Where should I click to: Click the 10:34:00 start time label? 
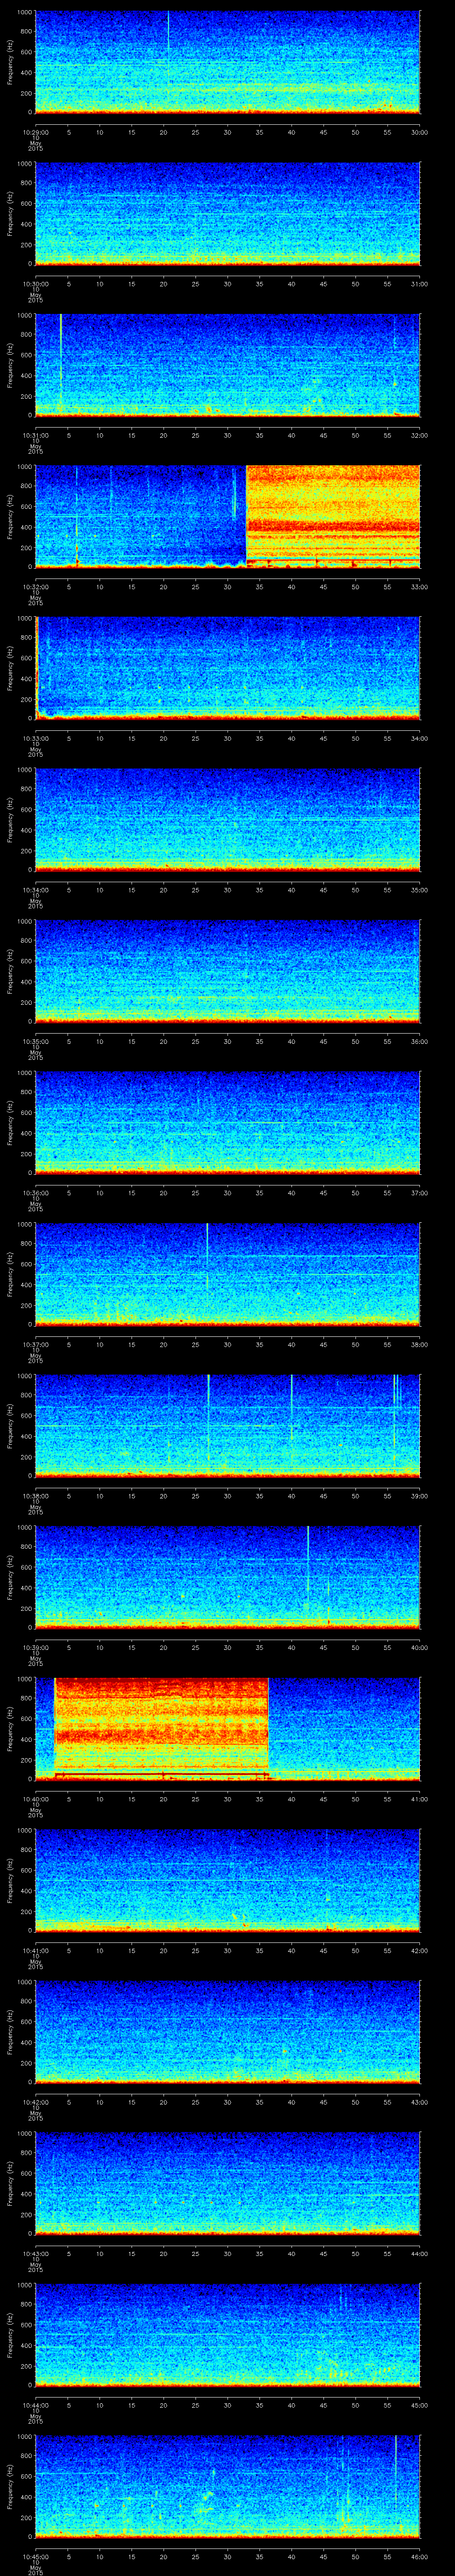[x=35, y=890]
